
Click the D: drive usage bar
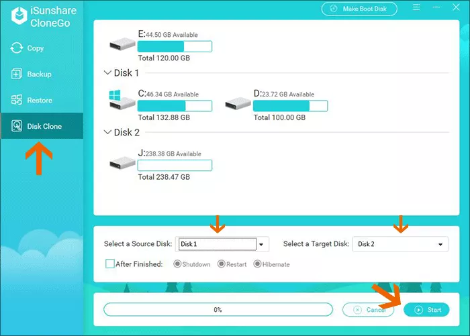(290, 106)
